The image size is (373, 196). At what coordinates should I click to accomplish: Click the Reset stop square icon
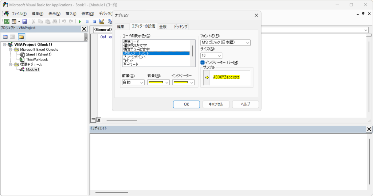tap(94, 22)
